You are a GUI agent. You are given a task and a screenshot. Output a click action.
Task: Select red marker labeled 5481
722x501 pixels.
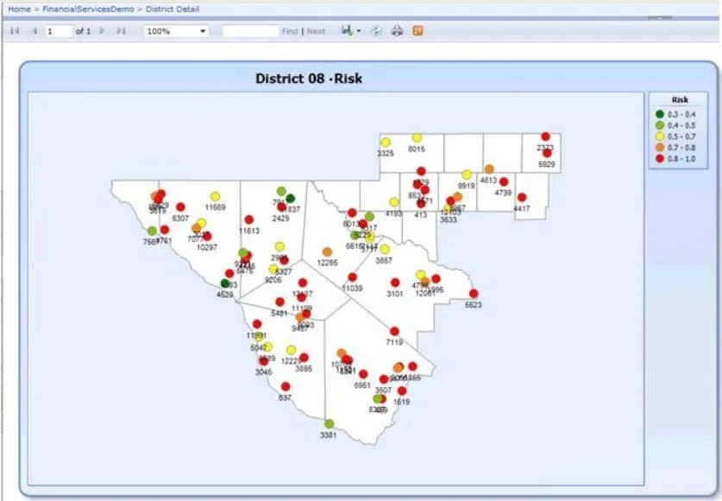point(280,301)
